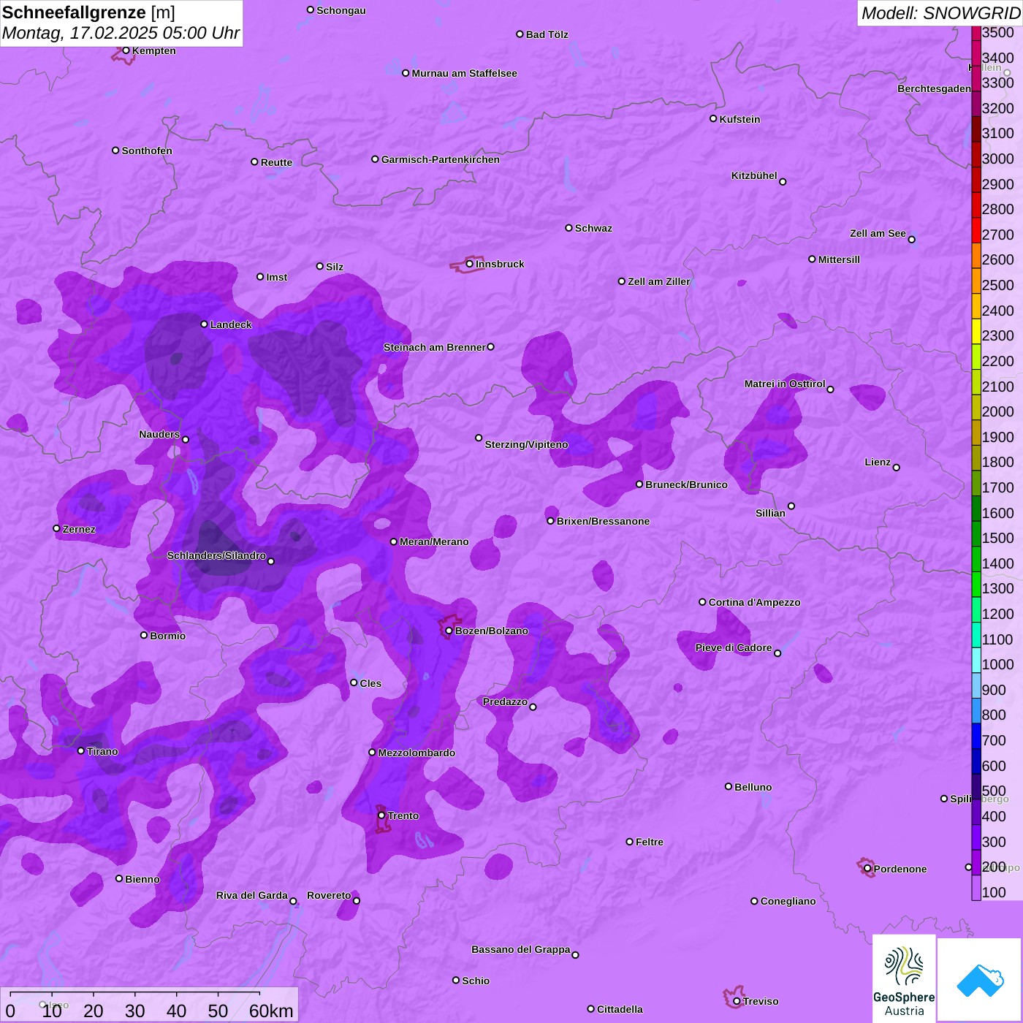This screenshot has width=1023, height=1023.
Task: Pick the 500 m legend color swatch
Action: pyautogui.click(x=976, y=787)
